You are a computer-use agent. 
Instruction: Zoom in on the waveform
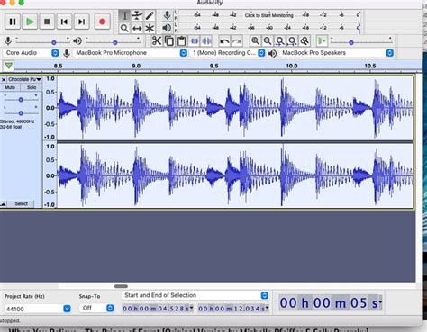point(255,40)
